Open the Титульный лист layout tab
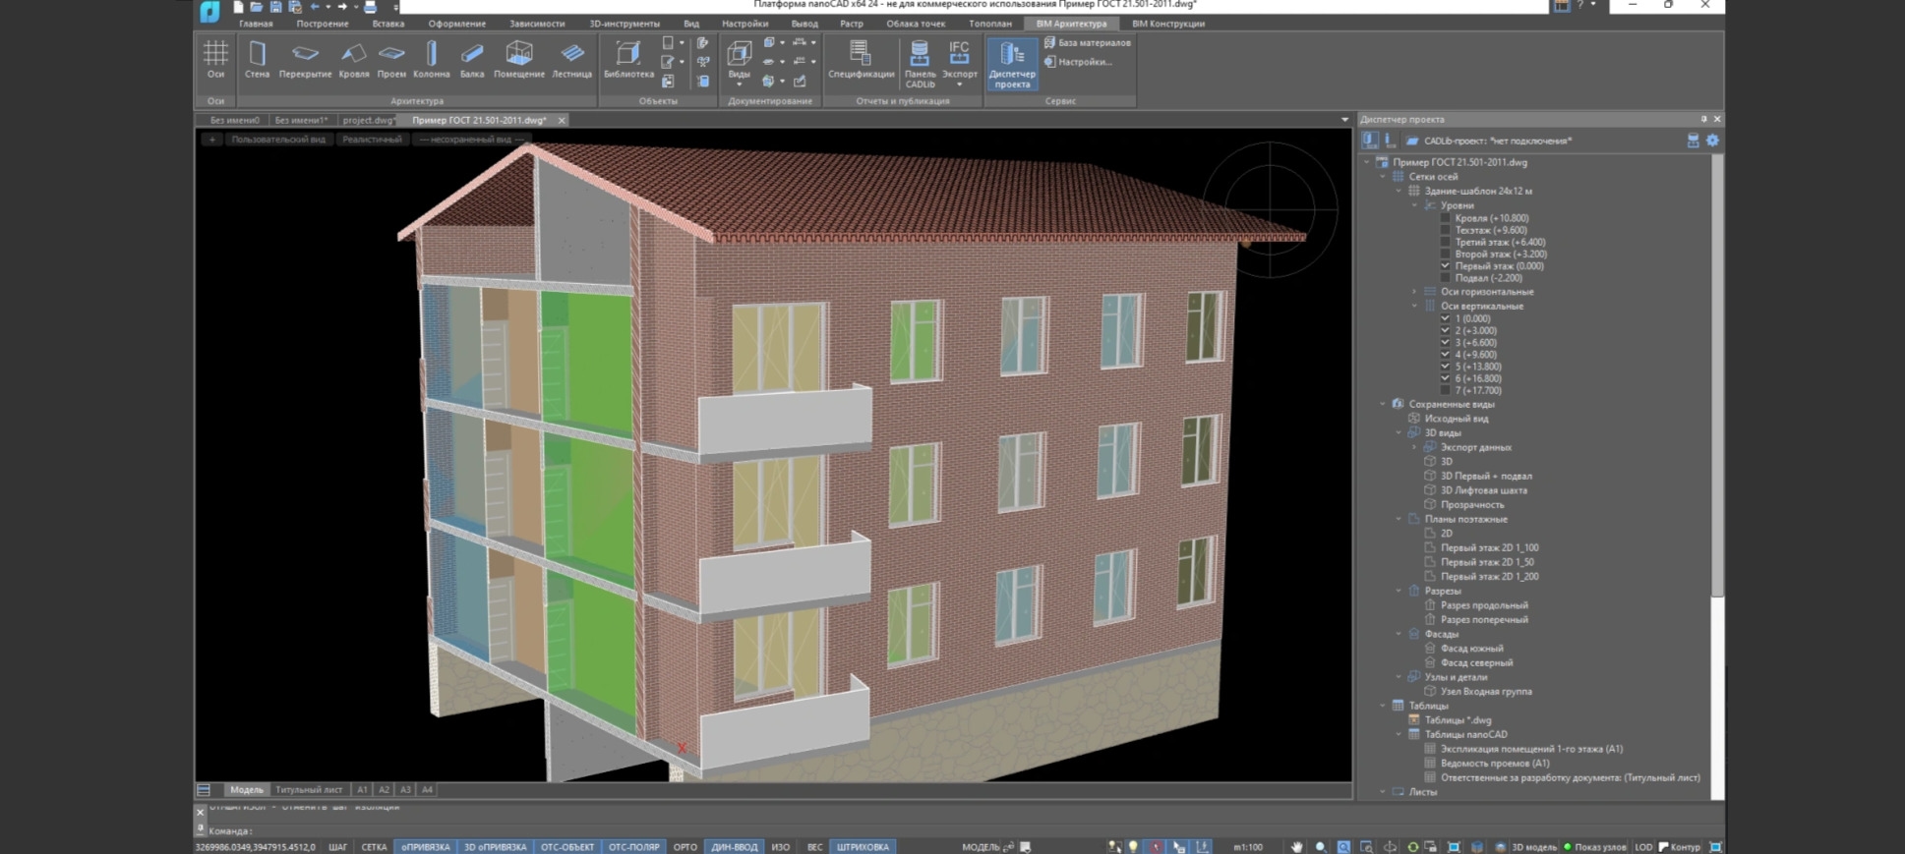 tap(309, 790)
